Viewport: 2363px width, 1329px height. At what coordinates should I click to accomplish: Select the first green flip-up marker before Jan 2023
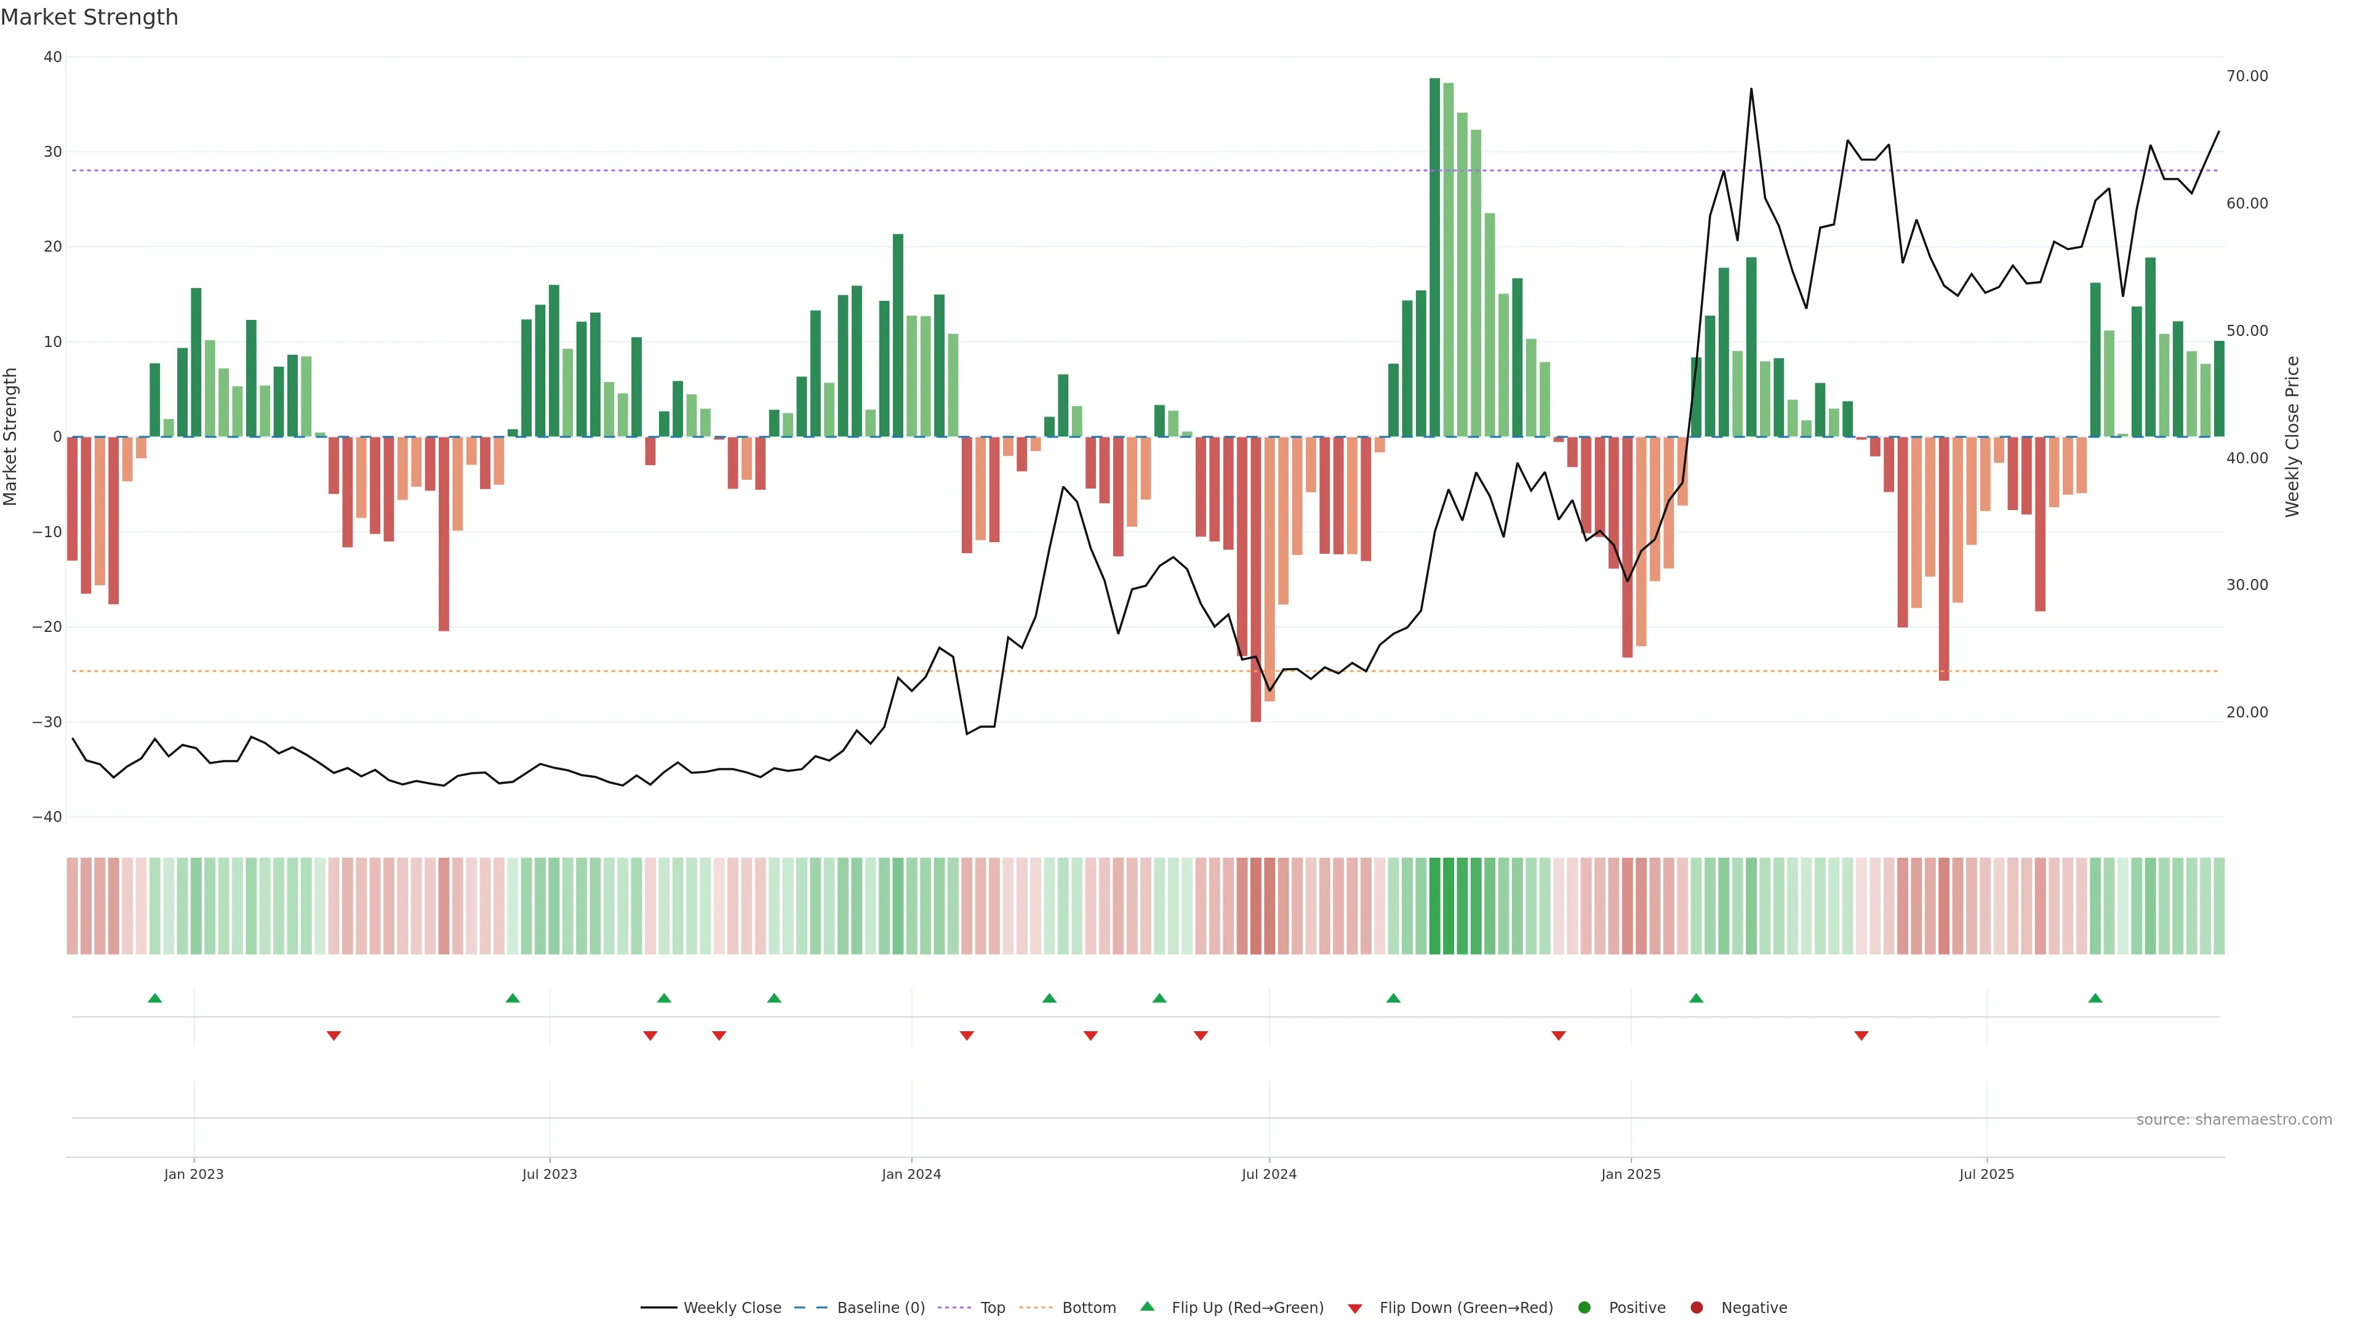(155, 998)
